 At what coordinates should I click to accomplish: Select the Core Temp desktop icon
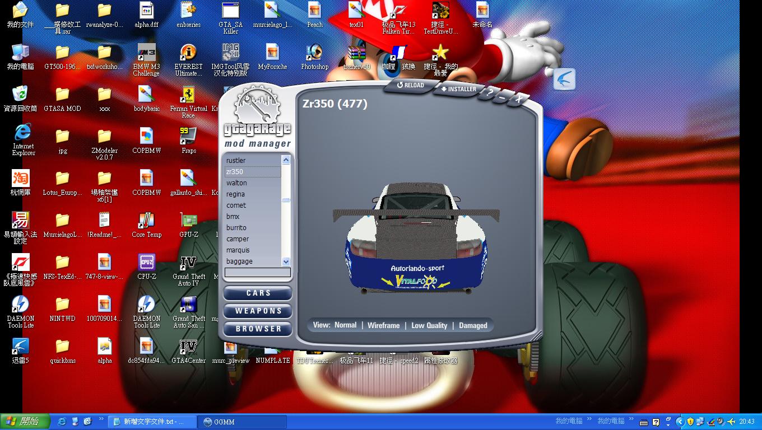point(146,224)
